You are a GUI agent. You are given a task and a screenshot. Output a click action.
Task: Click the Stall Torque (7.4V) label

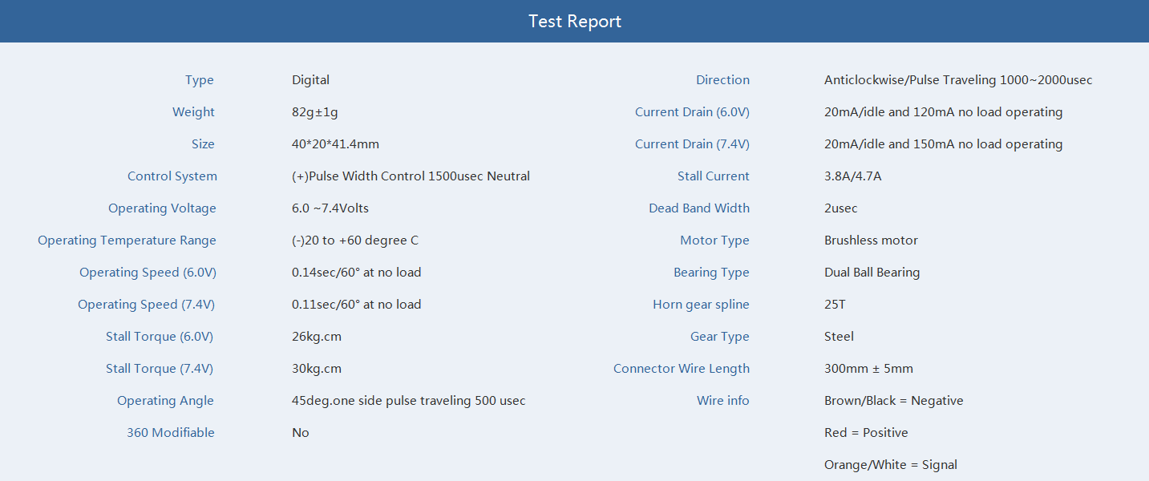pos(160,369)
